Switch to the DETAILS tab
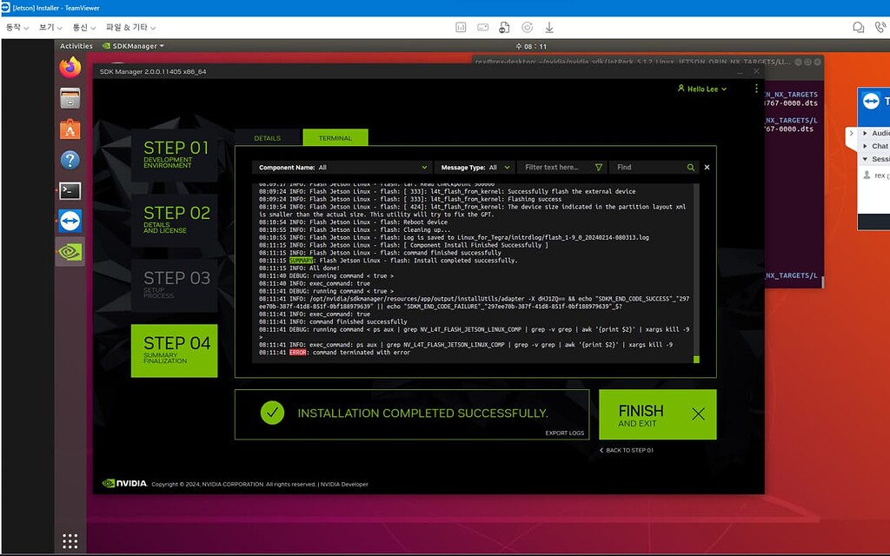Image resolution: width=890 pixels, height=556 pixels. [268, 137]
